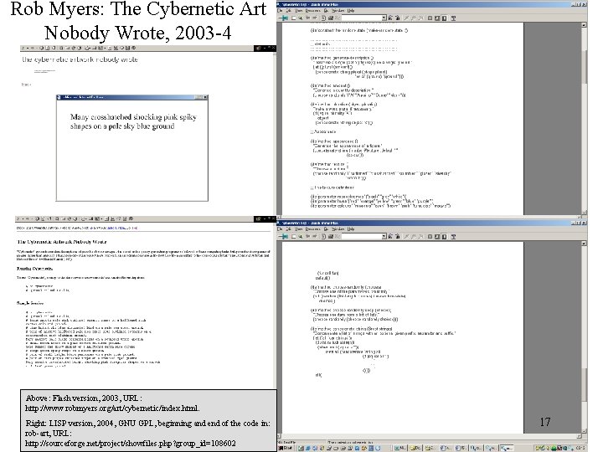Click upper editor vertical scrollbar down arrow

(585, 212)
